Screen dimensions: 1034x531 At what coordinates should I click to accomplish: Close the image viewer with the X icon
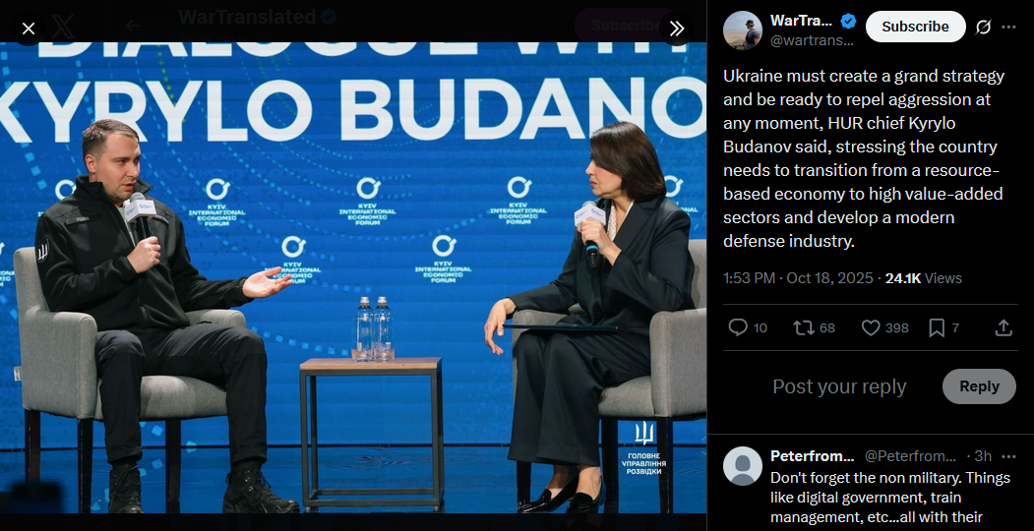click(x=29, y=29)
